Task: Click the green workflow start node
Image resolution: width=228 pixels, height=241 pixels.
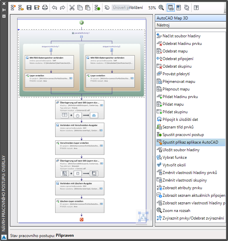Action: click(x=82, y=22)
